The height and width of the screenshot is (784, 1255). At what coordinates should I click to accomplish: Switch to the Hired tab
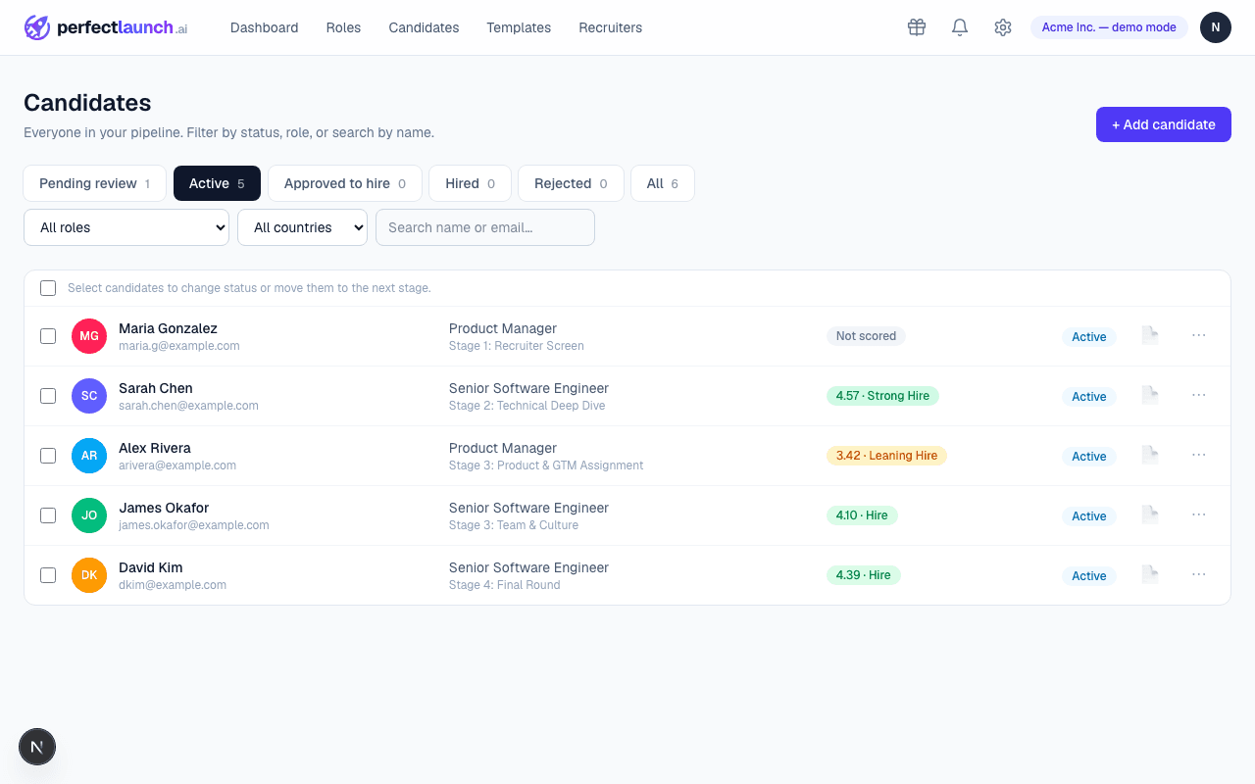click(470, 183)
